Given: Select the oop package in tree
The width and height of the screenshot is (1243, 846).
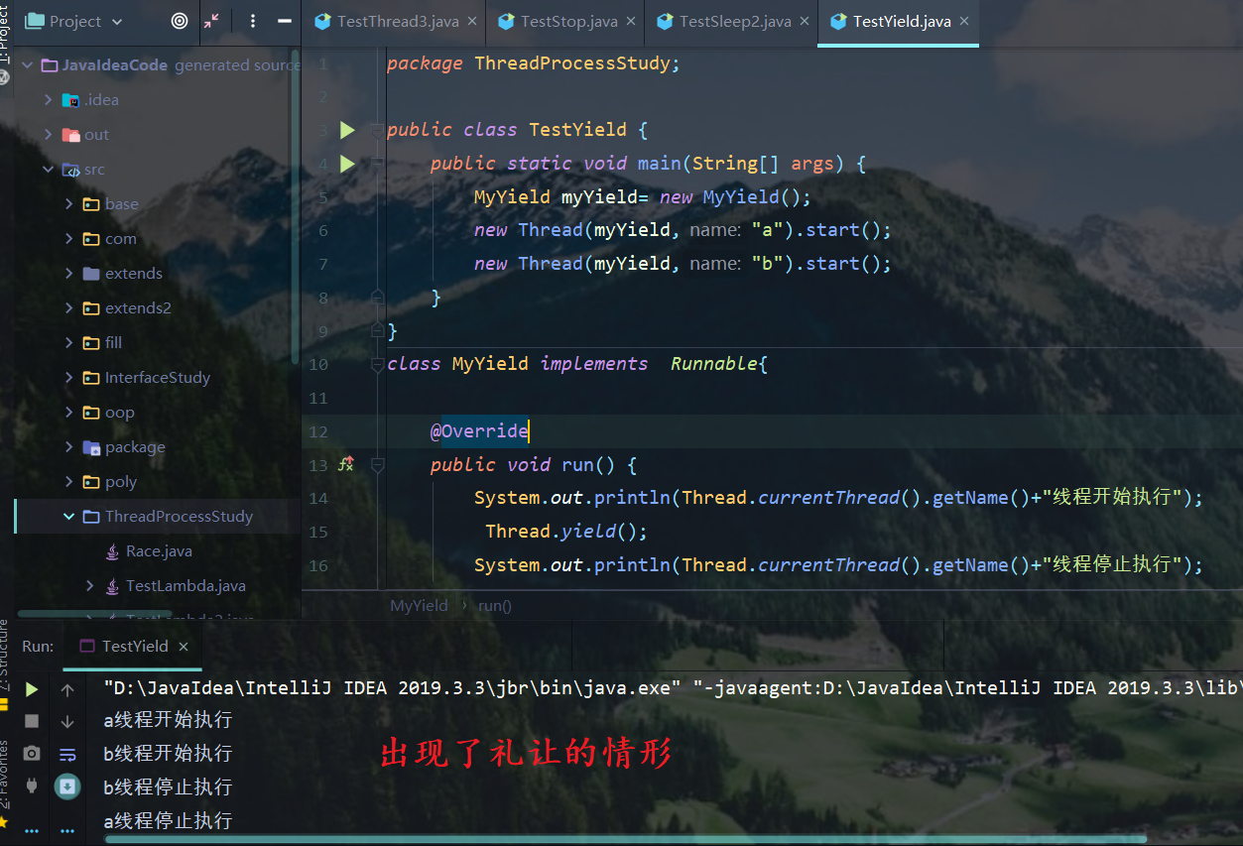Looking at the screenshot, I should click(x=119, y=413).
